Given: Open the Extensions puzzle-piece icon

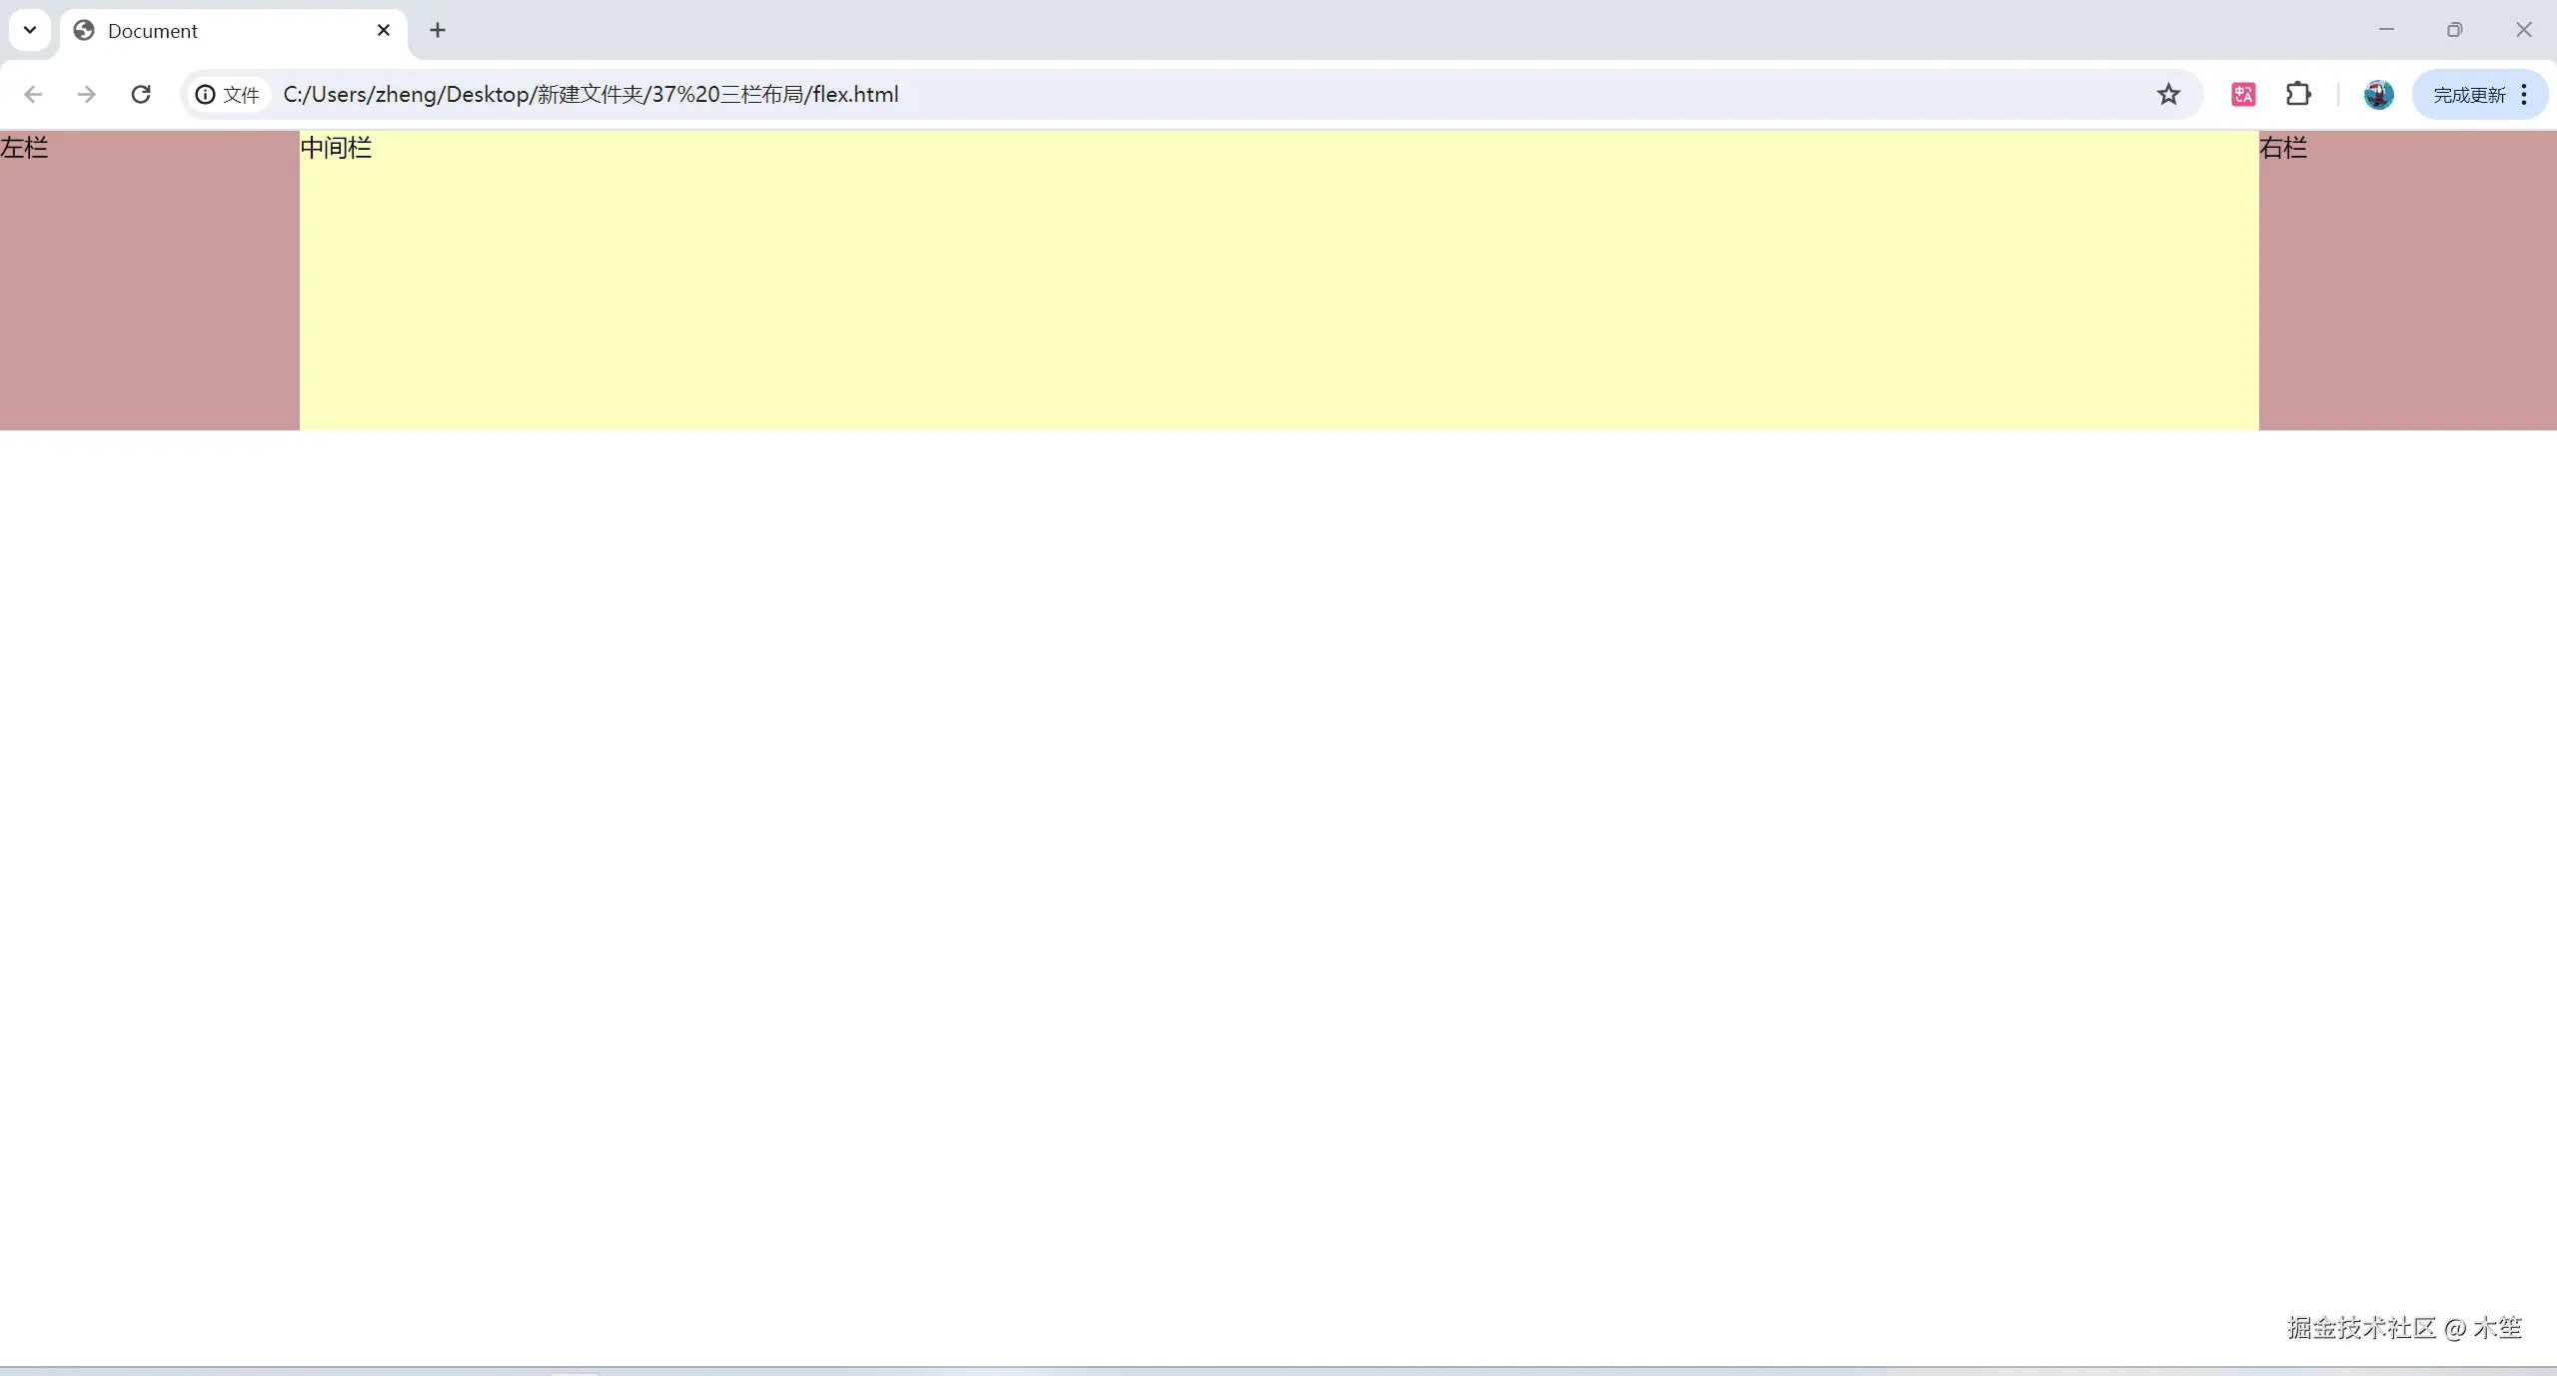Looking at the screenshot, I should click(2299, 93).
